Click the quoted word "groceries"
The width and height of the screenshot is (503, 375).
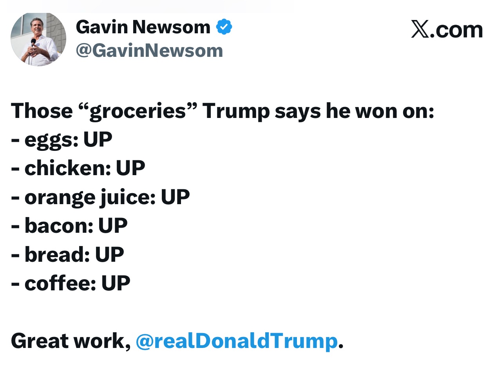tap(138, 111)
